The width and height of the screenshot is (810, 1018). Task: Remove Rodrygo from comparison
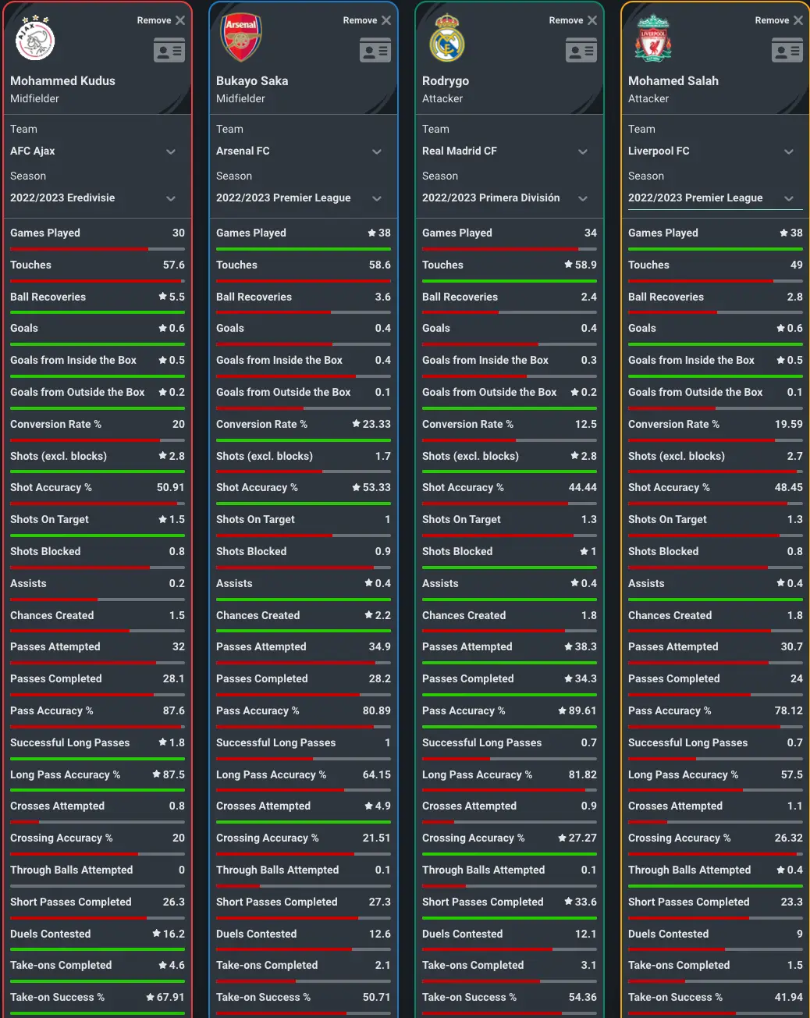574,20
